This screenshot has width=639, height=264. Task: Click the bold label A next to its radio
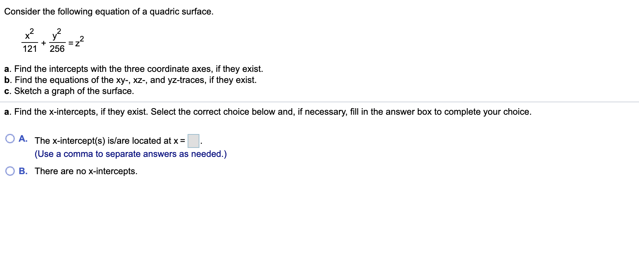click(x=23, y=138)
